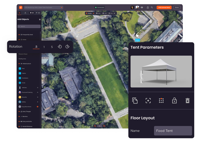197x141 pixels.
Task: Expand the Security submenu arrow
Action: (37, 97)
